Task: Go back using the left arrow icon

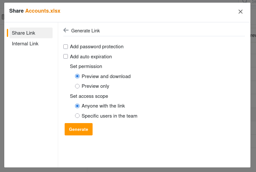Action: click(x=66, y=30)
